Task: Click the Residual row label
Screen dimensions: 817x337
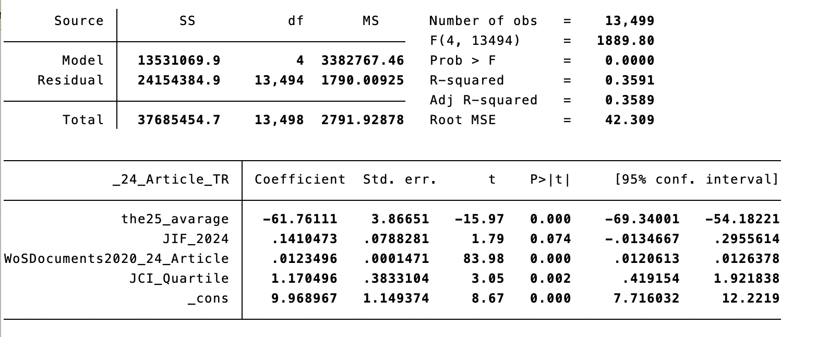Action: click(x=70, y=80)
